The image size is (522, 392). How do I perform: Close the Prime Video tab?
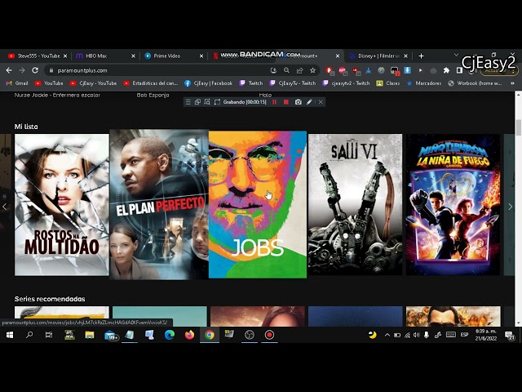(x=201, y=56)
